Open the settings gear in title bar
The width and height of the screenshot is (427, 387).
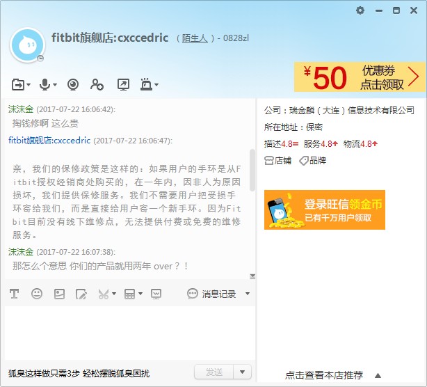[360, 10]
